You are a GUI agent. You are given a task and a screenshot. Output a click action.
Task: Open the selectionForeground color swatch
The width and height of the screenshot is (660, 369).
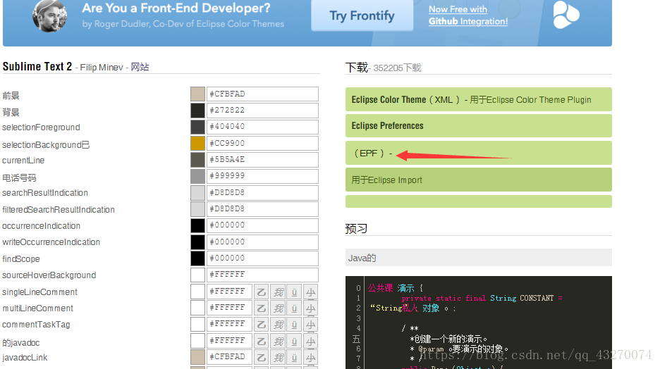197,127
